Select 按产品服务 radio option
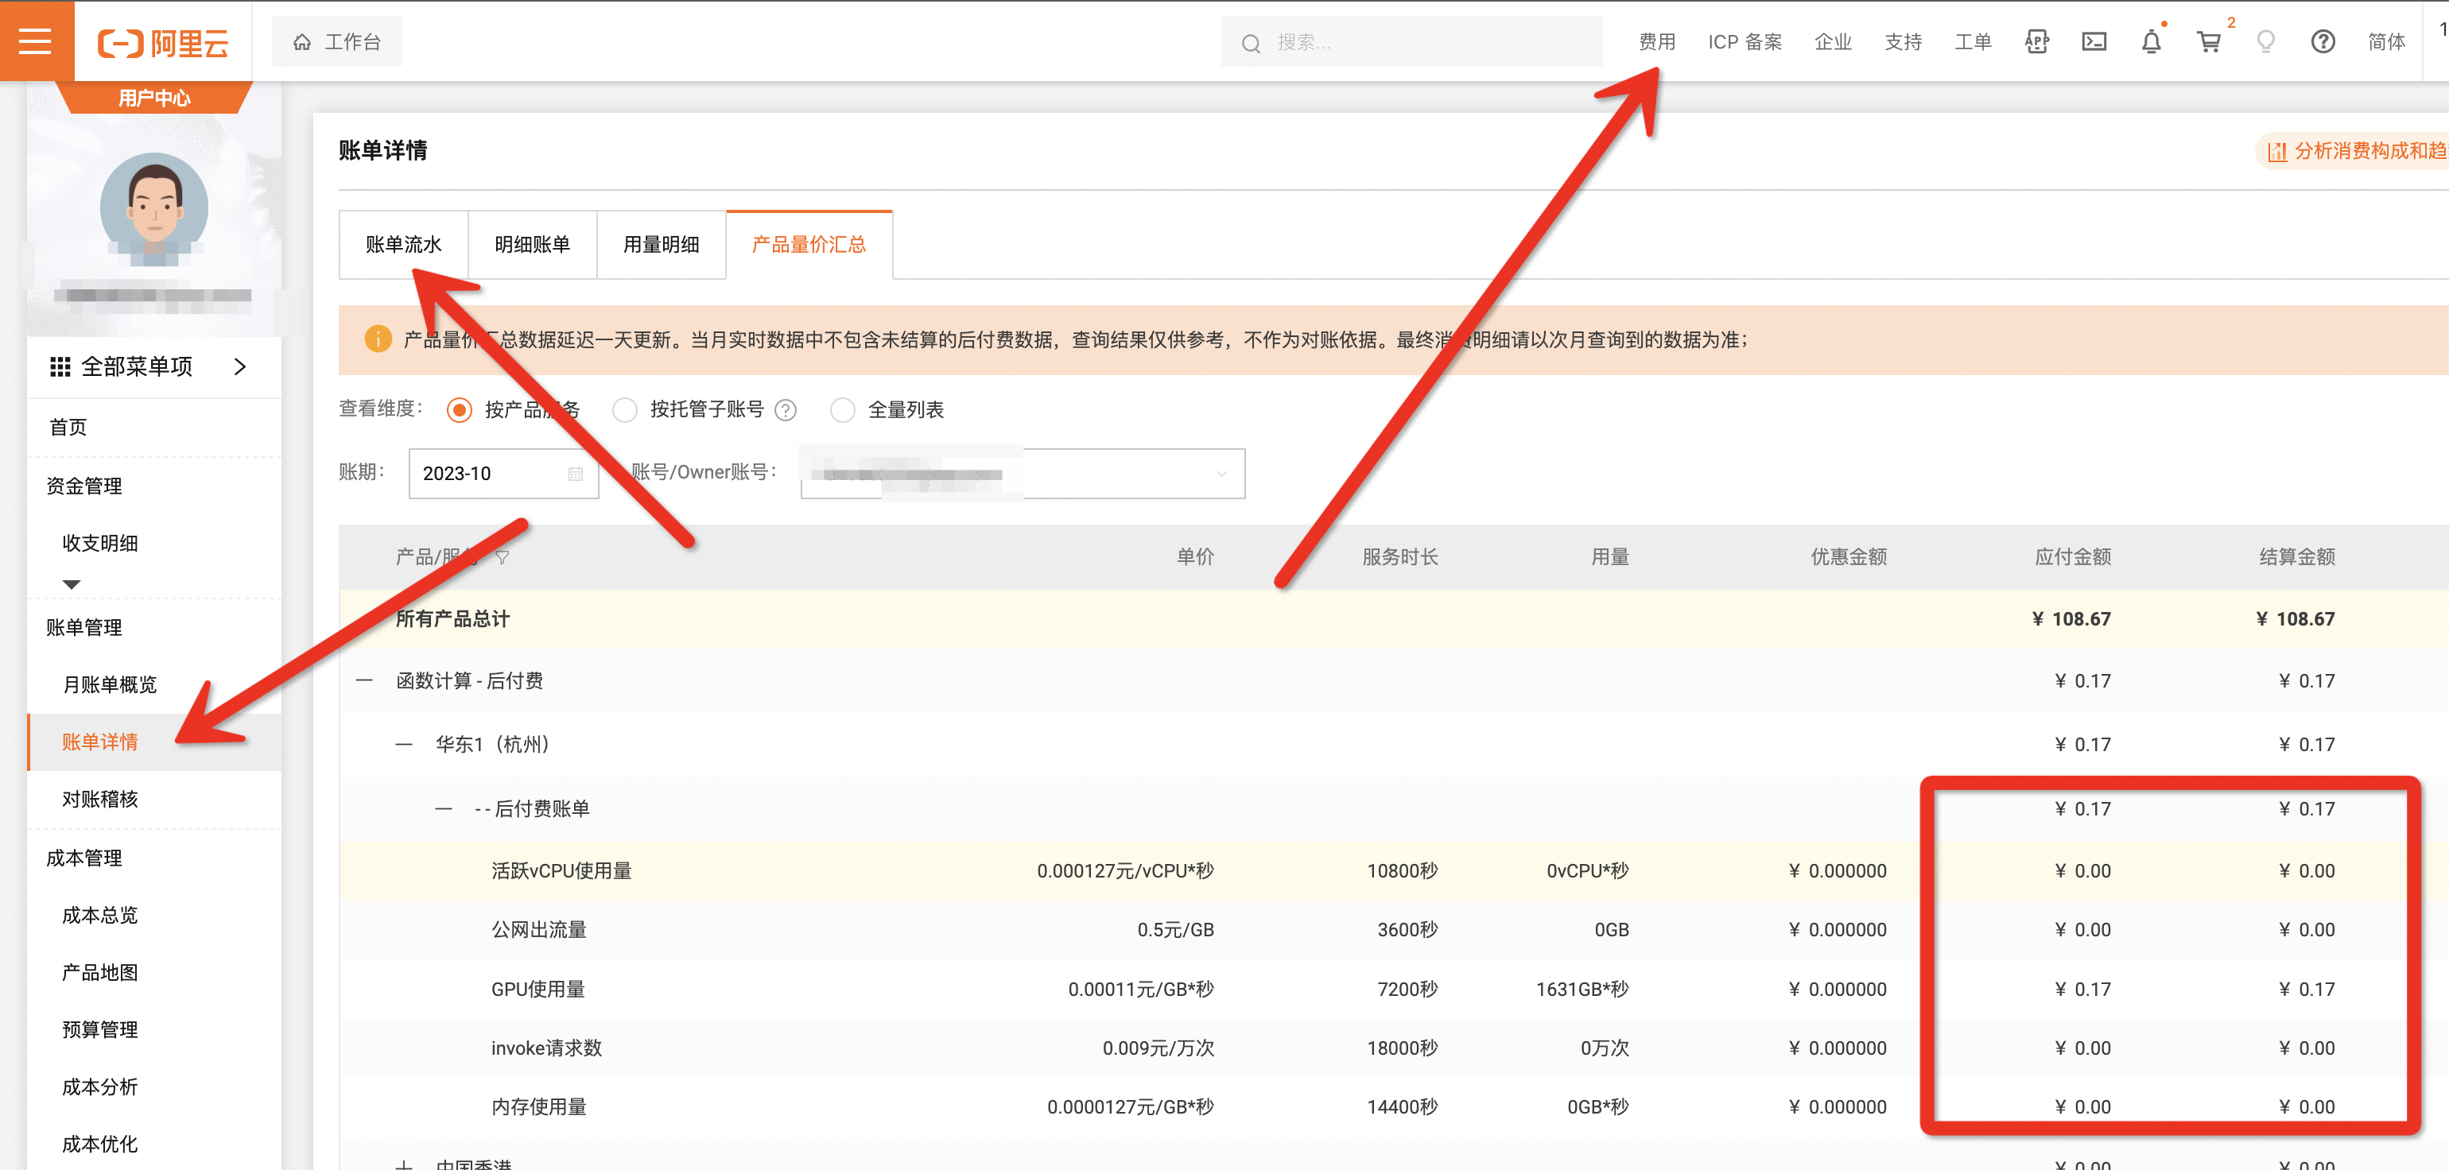Viewport: 2449px width, 1170px height. 460,409
